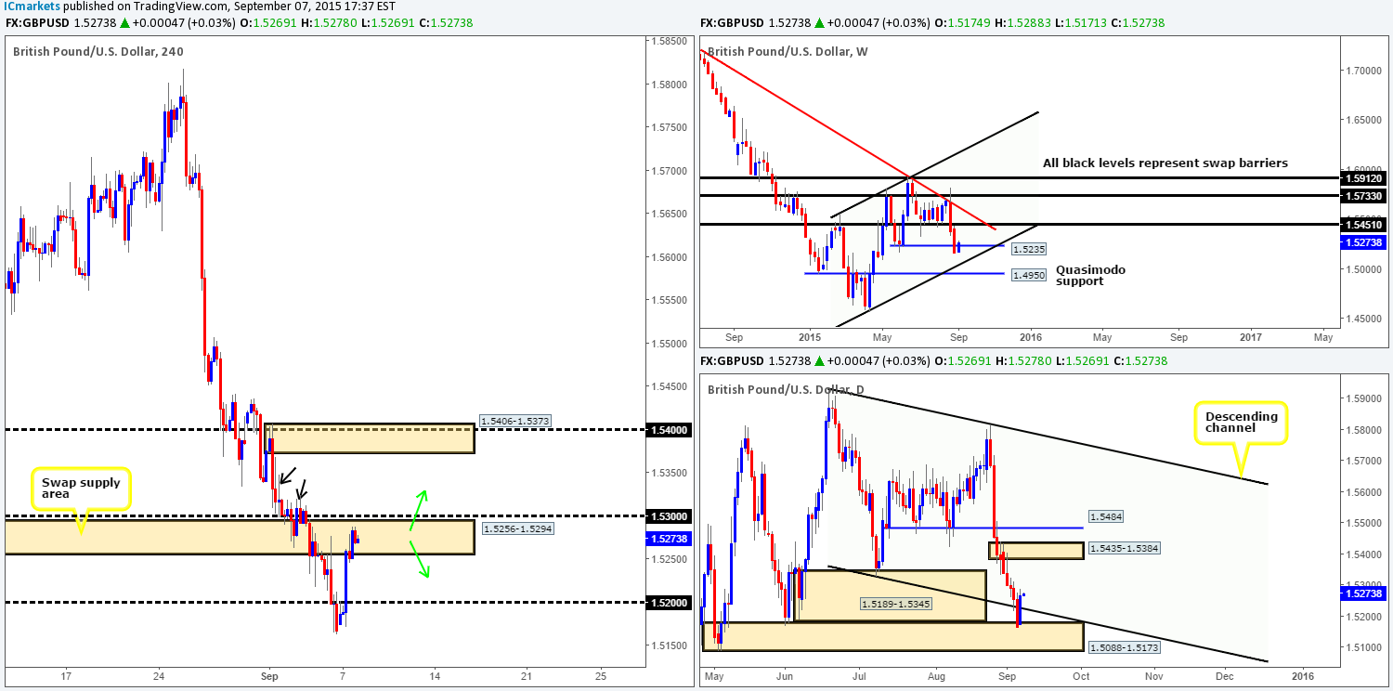1393x691 pixels.
Task: Select the 1.54510 swap level label
Action: pyautogui.click(x=1362, y=224)
